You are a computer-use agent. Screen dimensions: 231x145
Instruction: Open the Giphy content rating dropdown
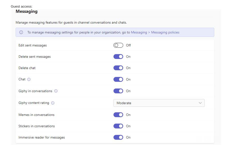159,103
